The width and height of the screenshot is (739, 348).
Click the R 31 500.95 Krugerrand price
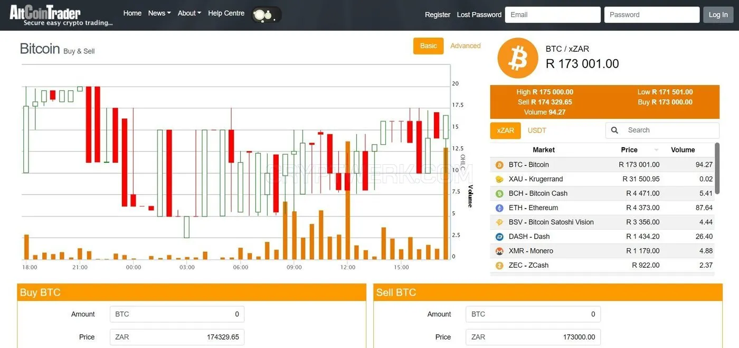pos(641,180)
